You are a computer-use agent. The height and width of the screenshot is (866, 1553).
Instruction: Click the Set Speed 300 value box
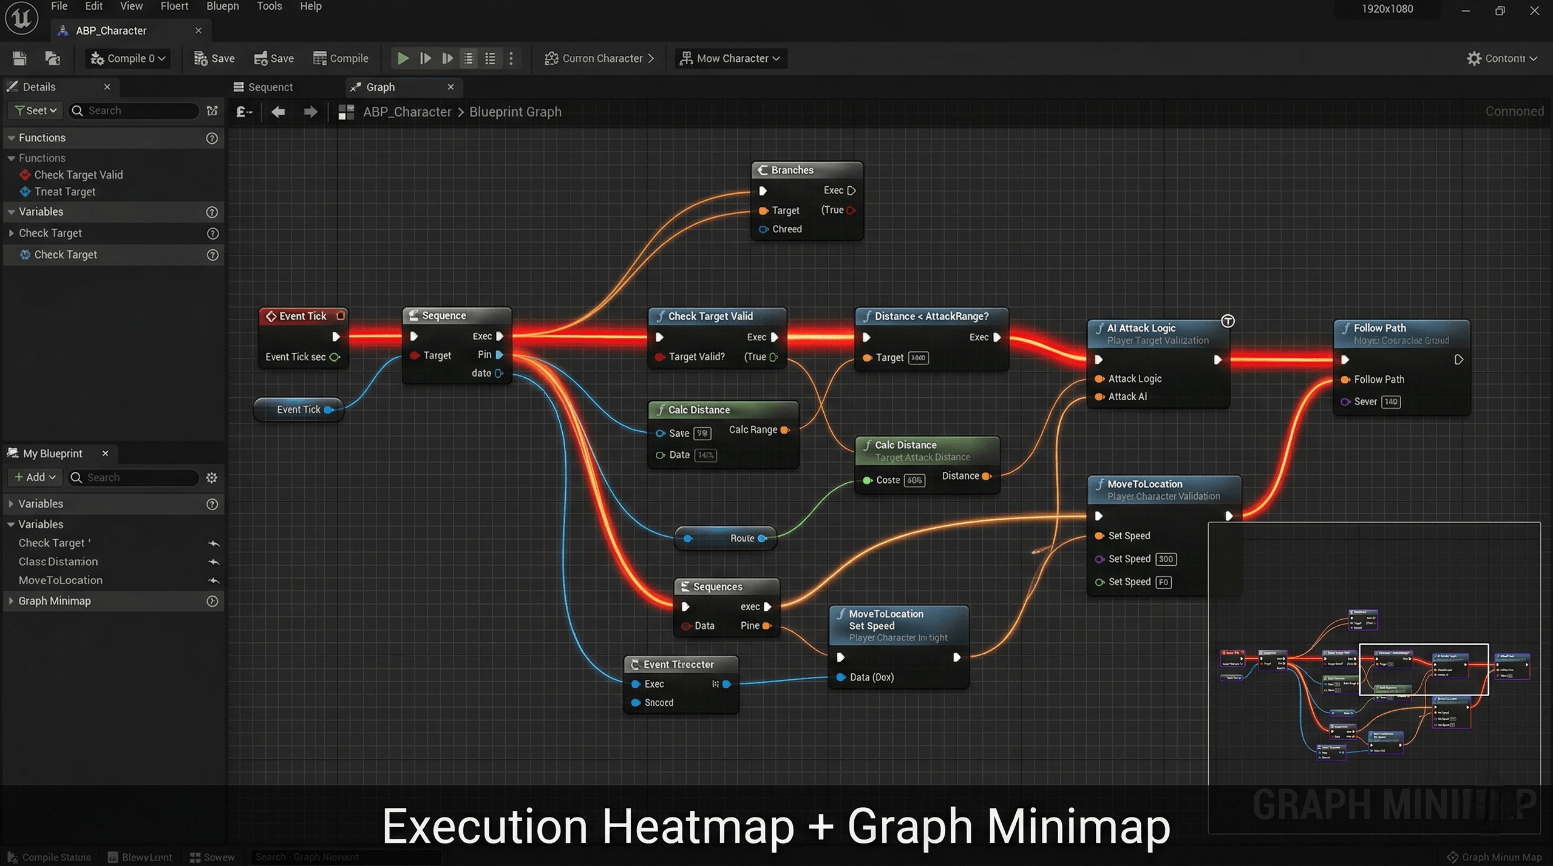[x=1166, y=559]
